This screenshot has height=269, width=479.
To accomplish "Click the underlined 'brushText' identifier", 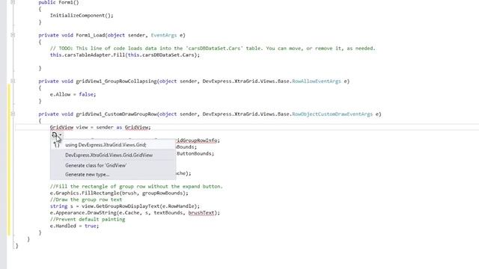I will [x=201, y=213].
